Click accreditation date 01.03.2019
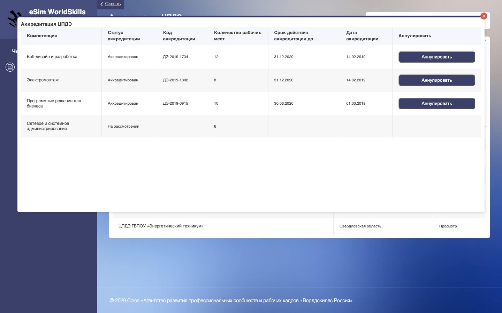Viewport: 502px width, 313px height. [x=356, y=104]
